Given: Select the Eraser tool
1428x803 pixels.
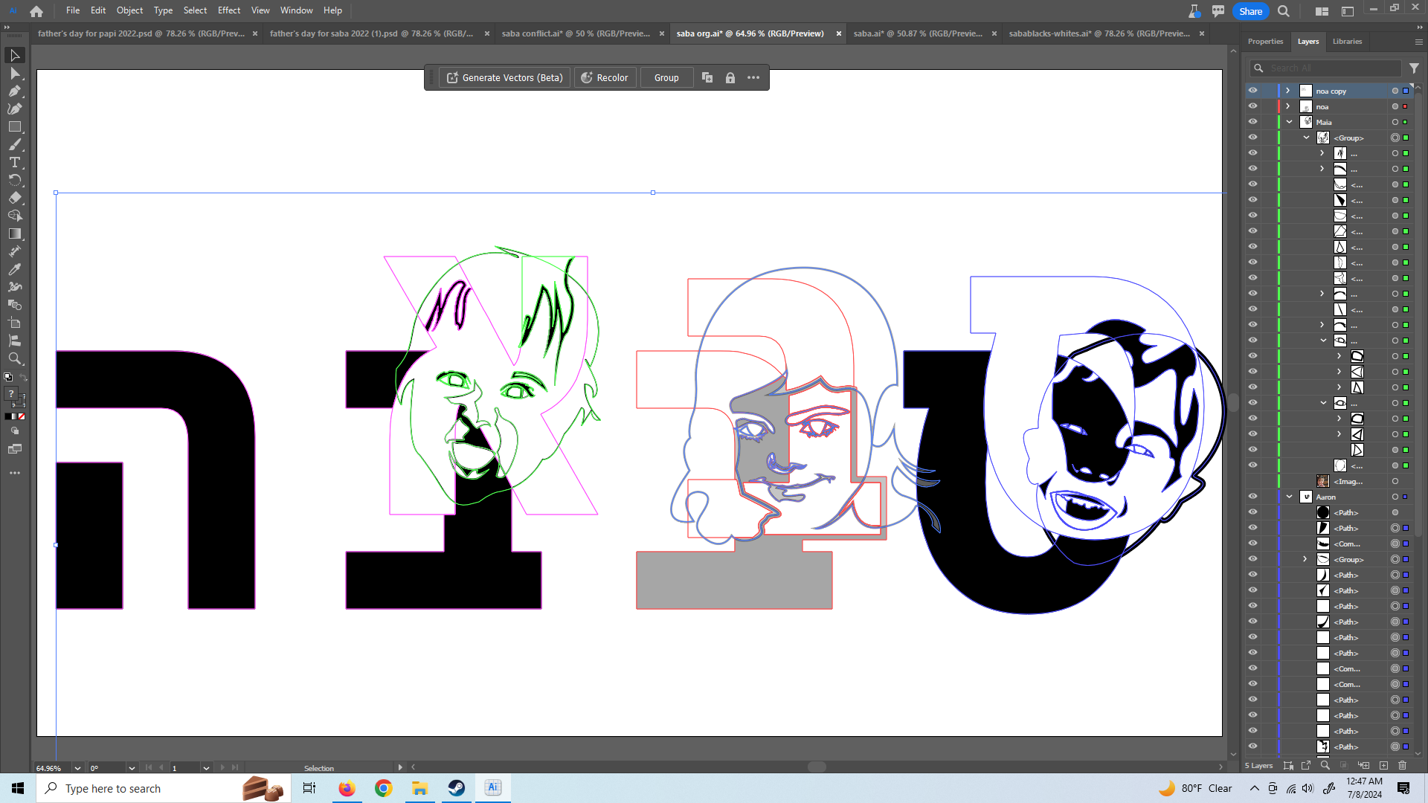Looking at the screenshot, I should 14,199.
